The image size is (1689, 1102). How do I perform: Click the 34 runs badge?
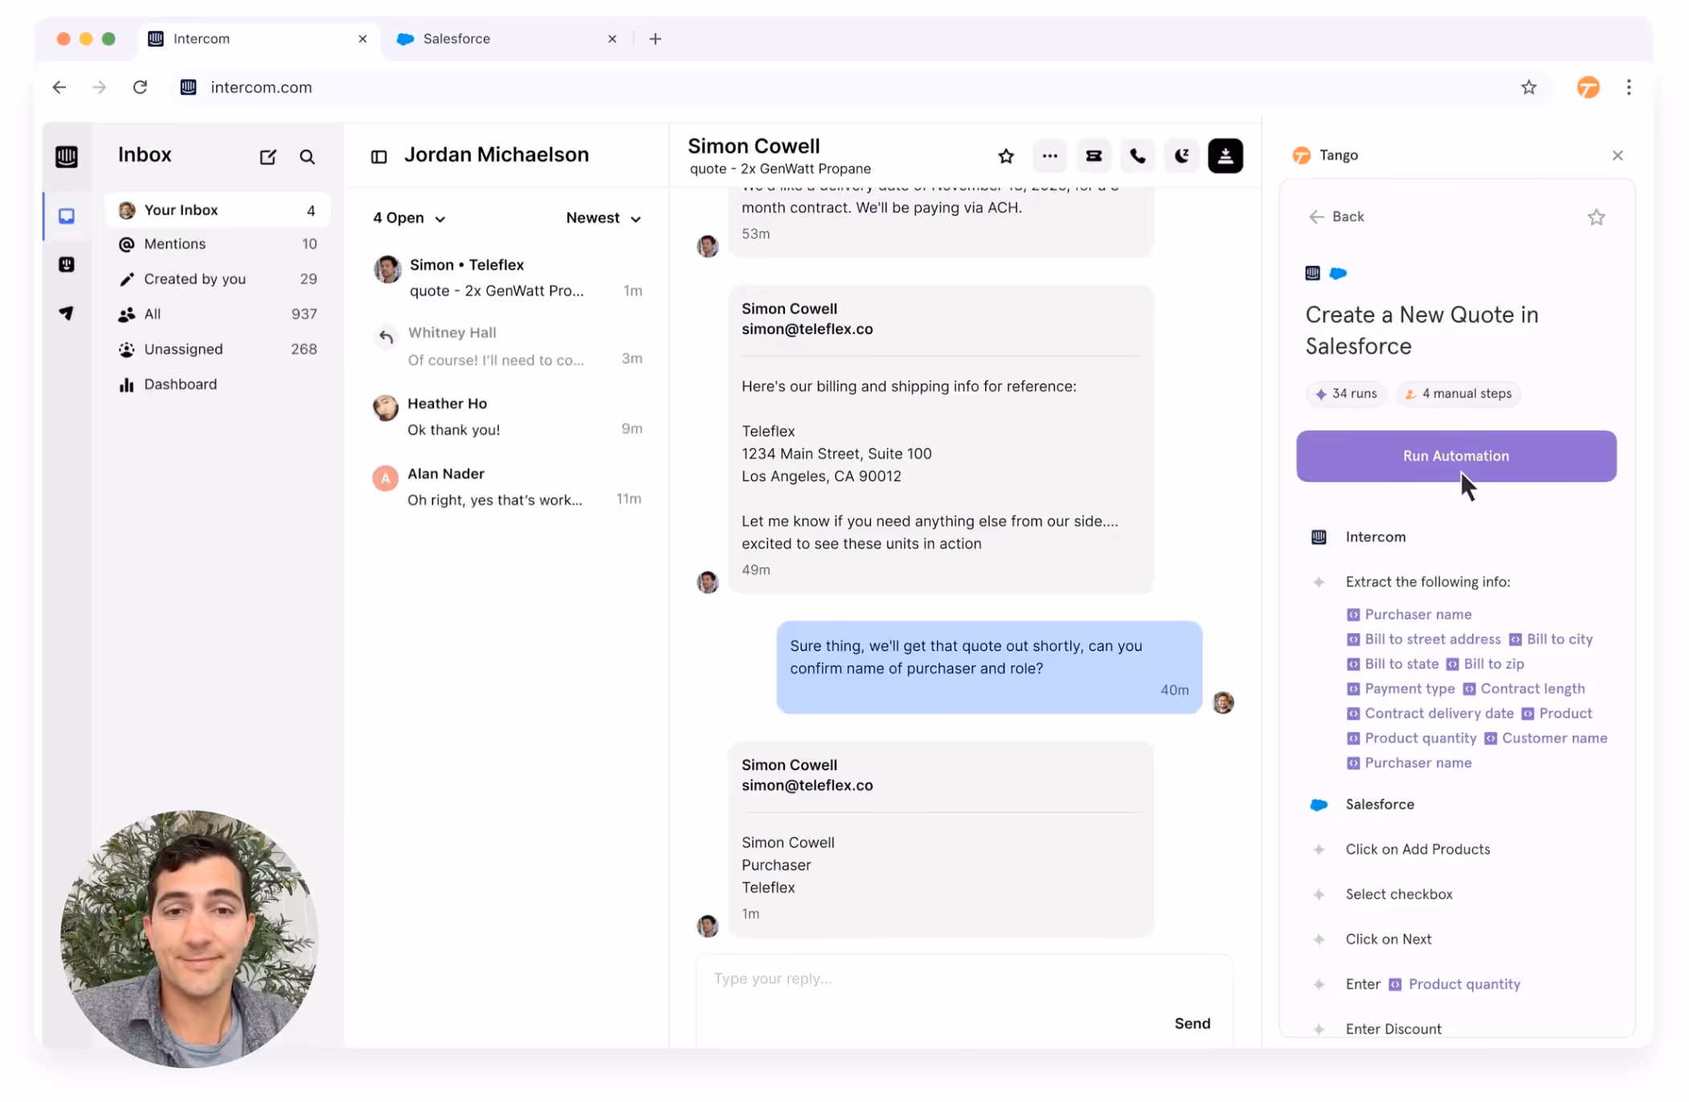pyautogui.click(x=1346, y=394)
